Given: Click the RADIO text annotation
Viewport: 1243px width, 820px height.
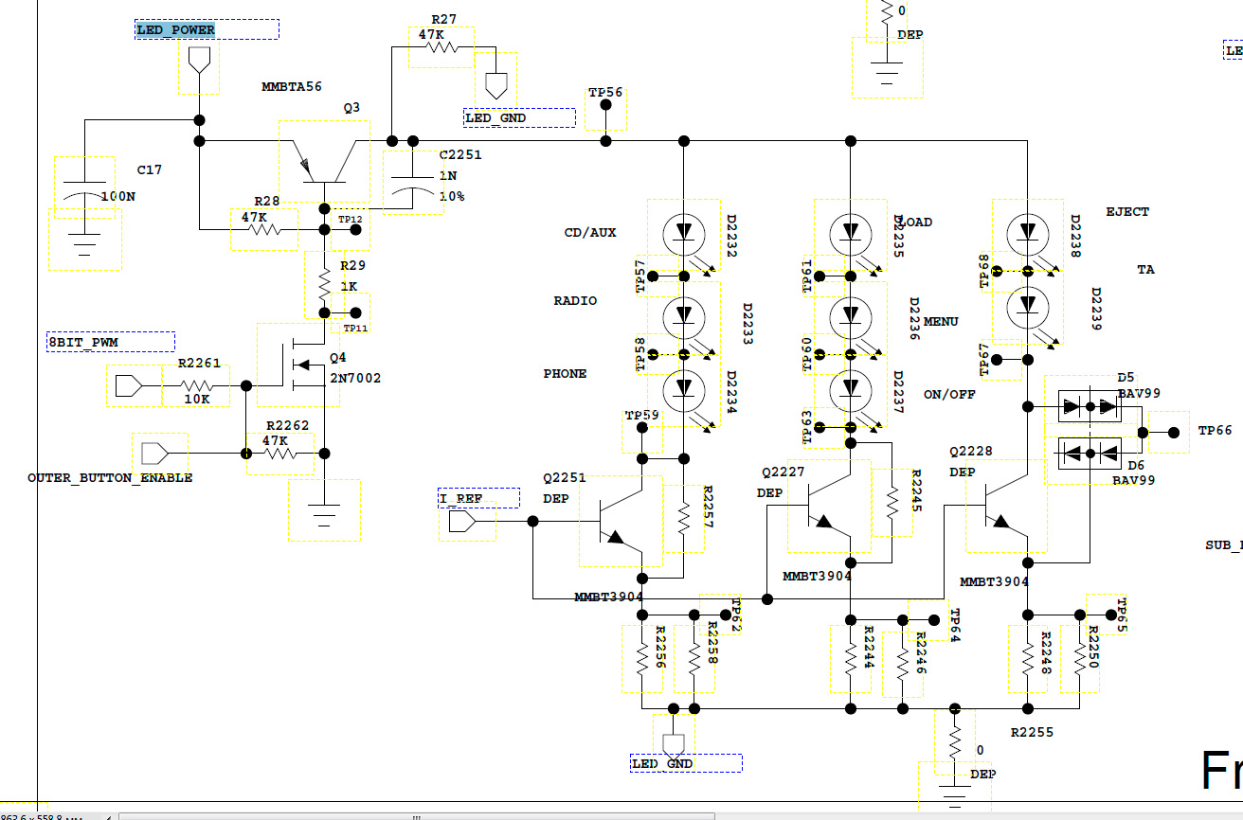Looking at the screenshot, I should coord(575,301).
